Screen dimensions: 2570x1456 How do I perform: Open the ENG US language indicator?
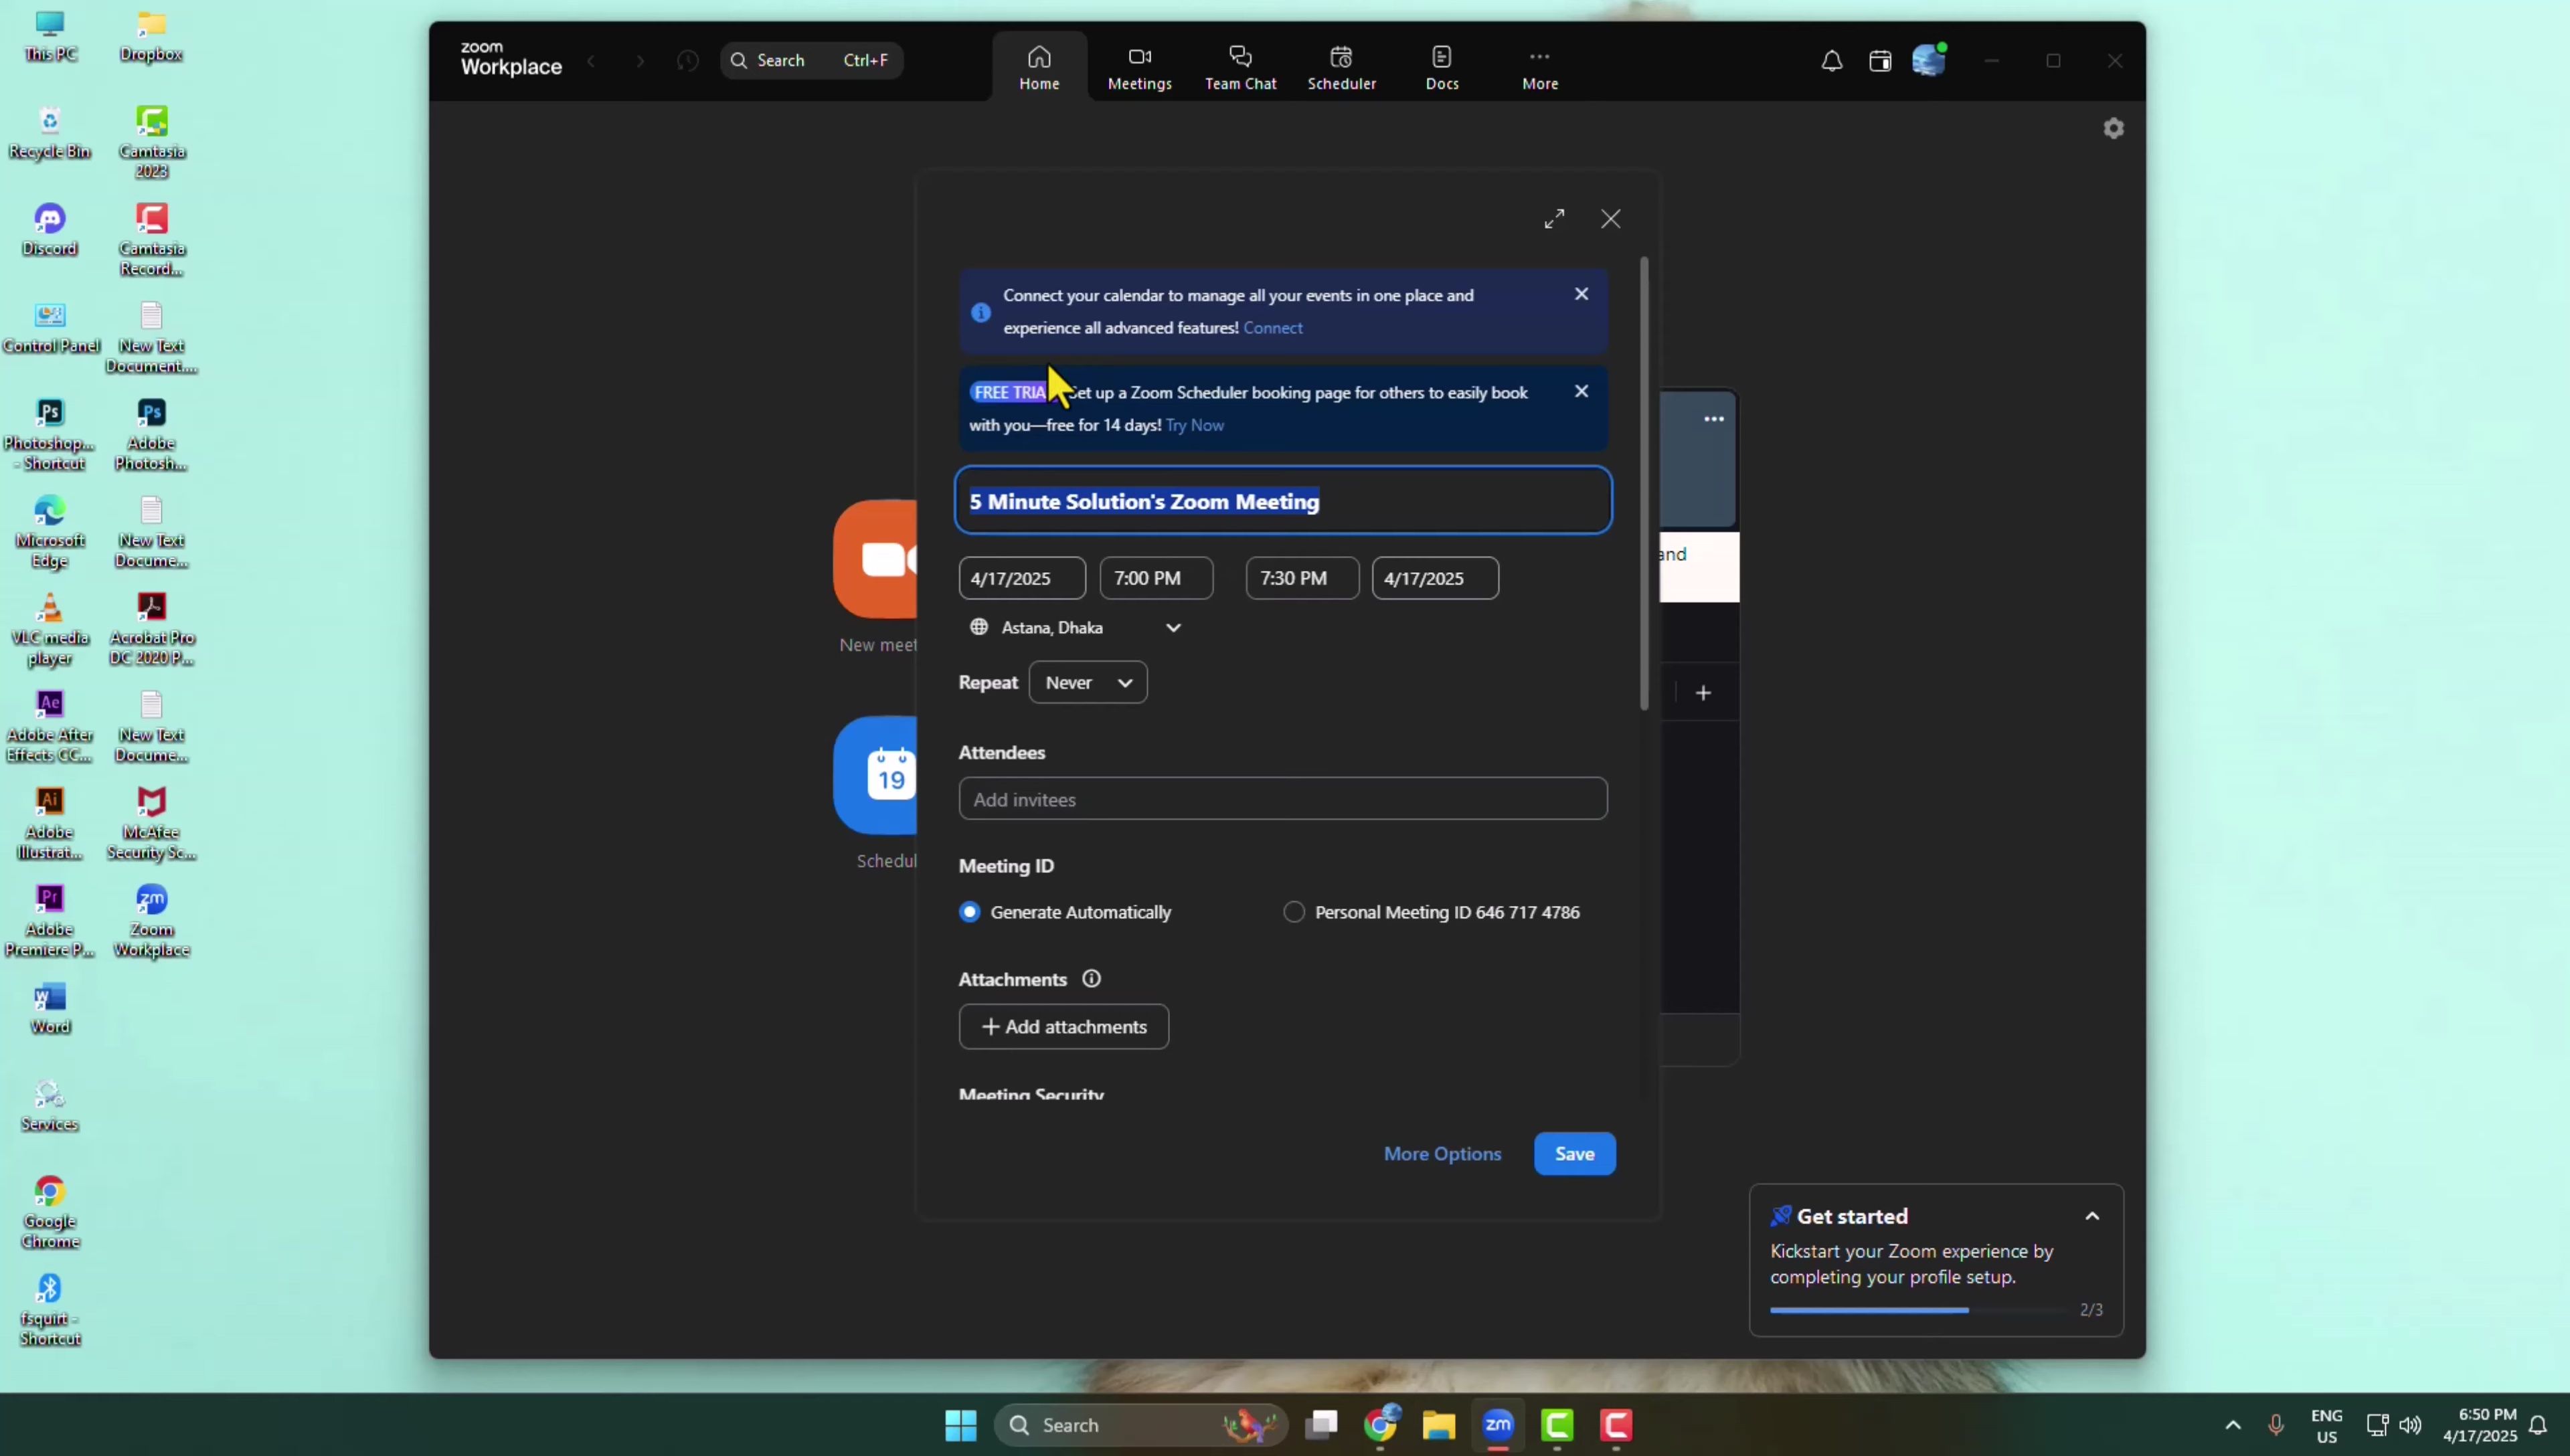(x=2326, y=1425)
